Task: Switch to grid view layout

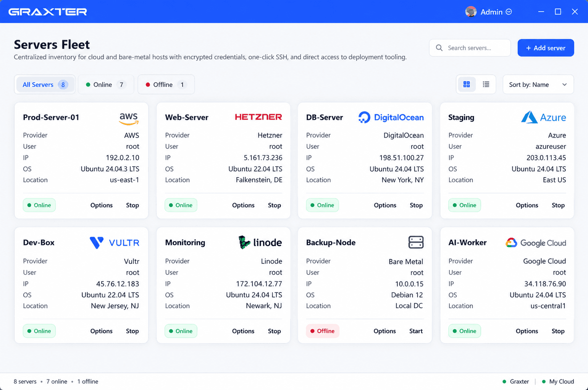Action: click(467, 84)
